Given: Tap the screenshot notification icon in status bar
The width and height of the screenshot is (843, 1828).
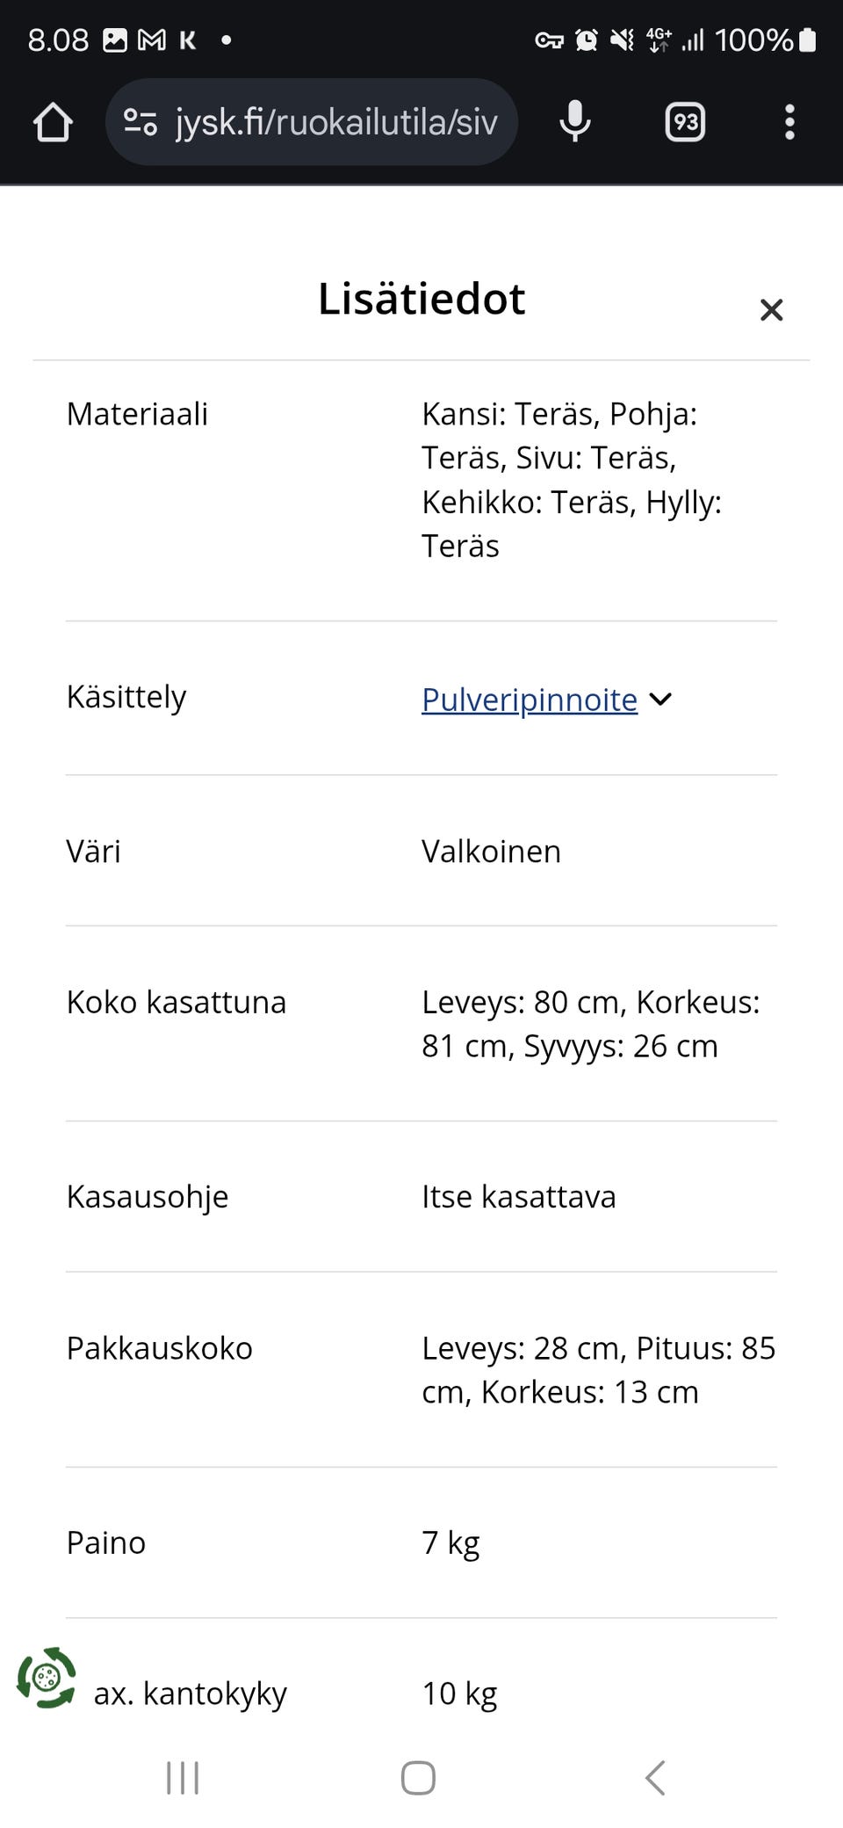Looking at the screenshot, I should pyautogui.click(x=113, y=39).
